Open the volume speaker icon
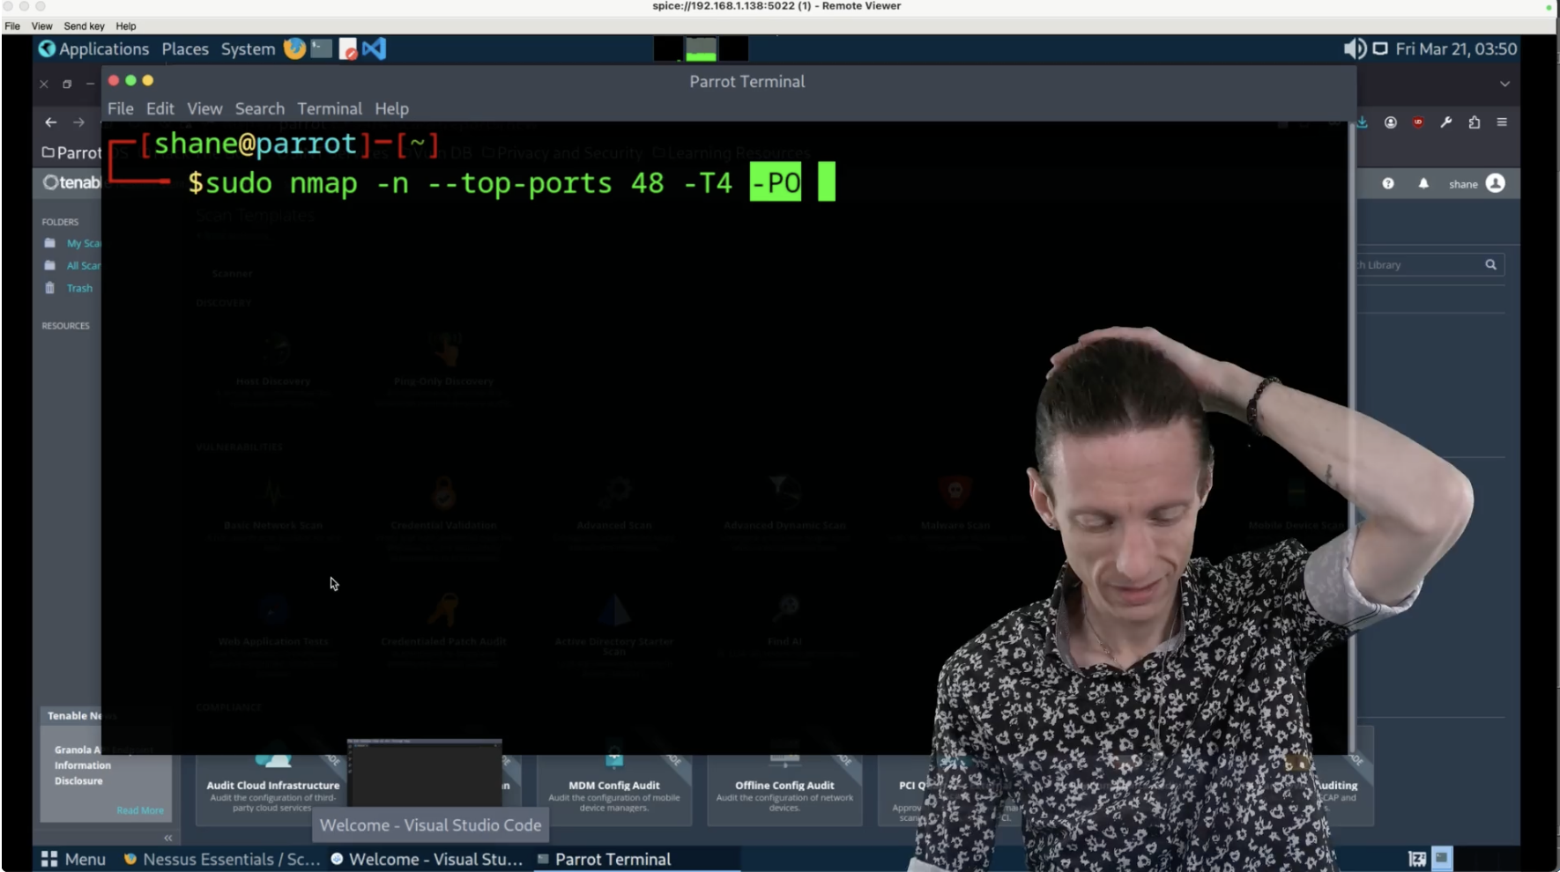Viewport: 1560px width, 872px height. (1355, 48)
